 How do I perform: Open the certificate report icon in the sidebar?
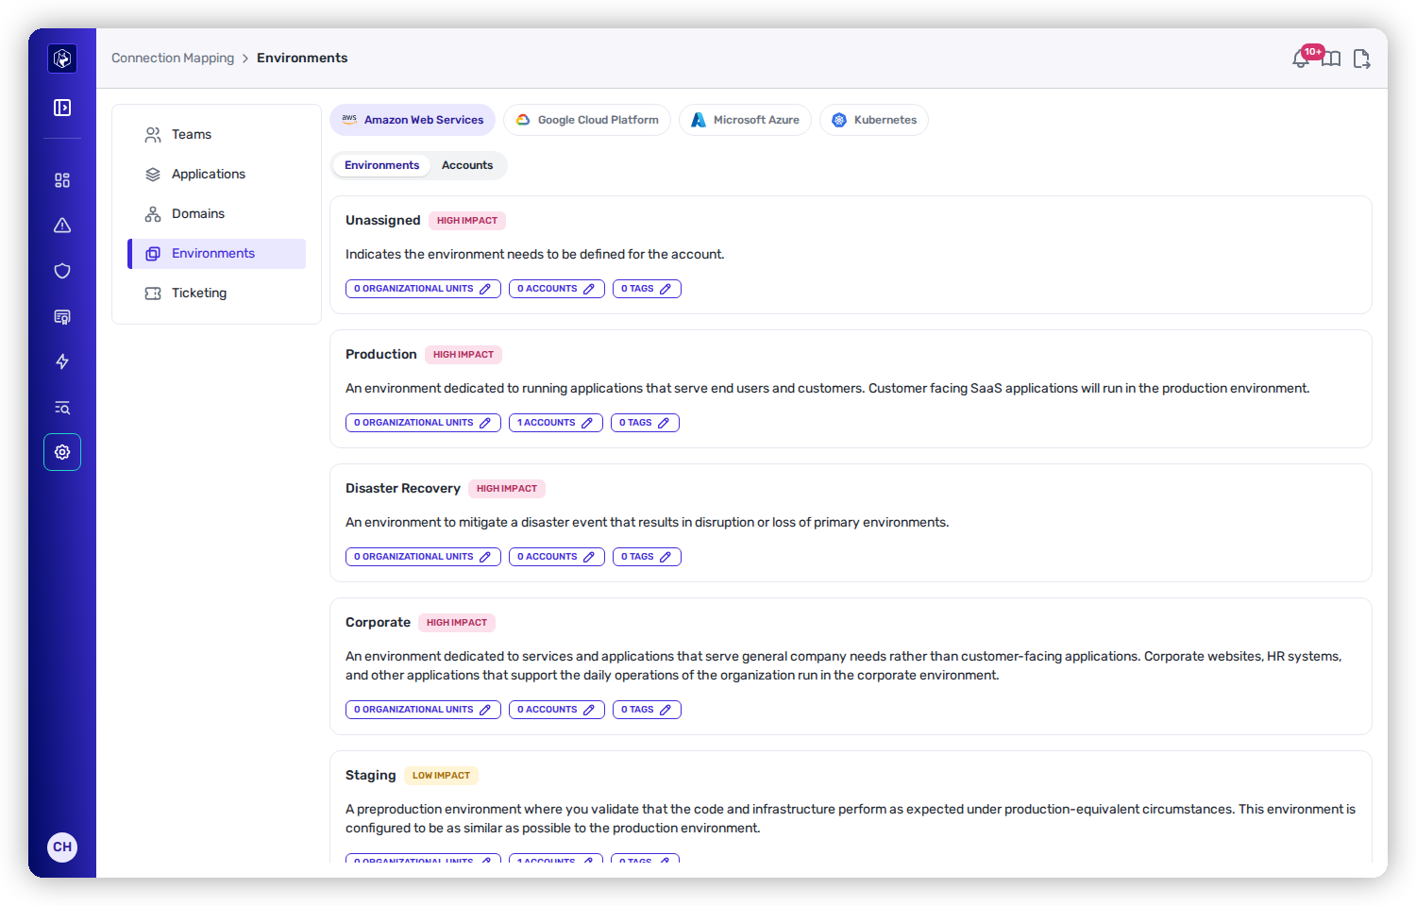point(62,316)
